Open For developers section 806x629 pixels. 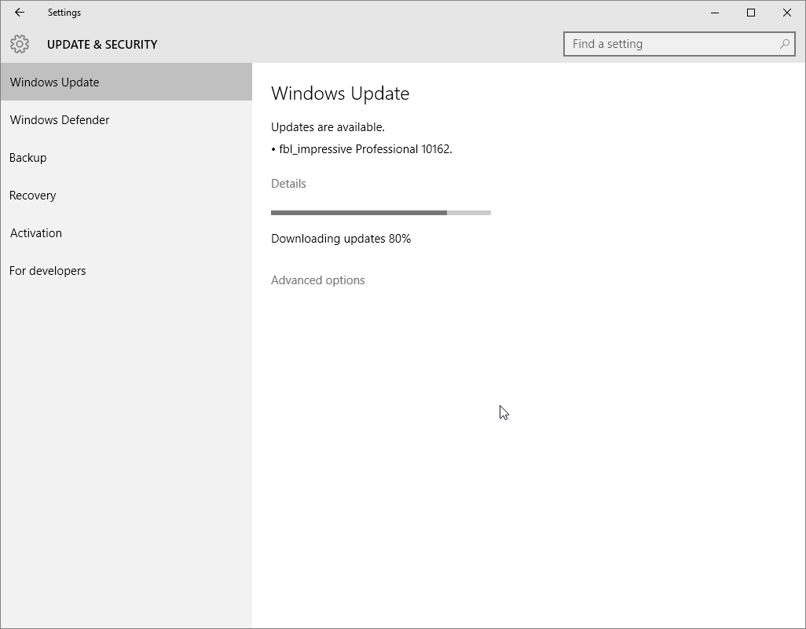126,271
